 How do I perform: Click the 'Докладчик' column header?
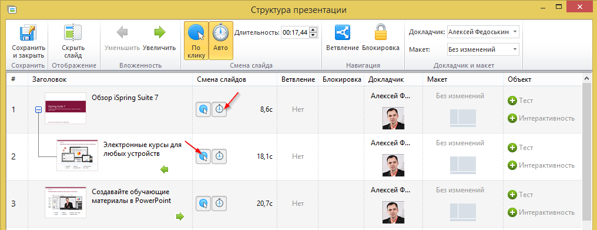(x=386, y=79)
